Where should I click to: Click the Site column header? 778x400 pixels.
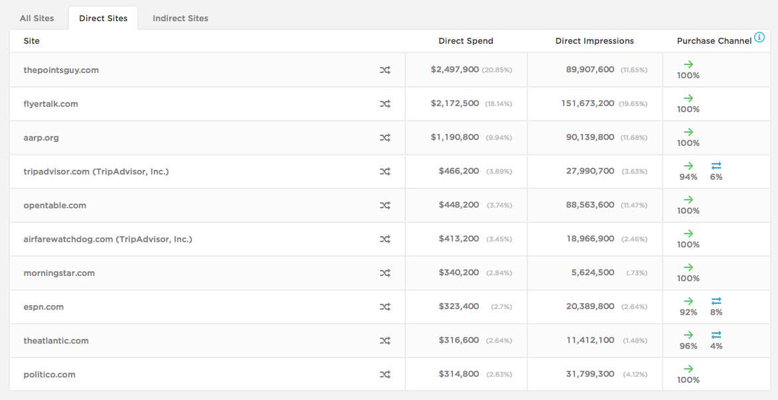pyautogui.click(x=32, y=41)
